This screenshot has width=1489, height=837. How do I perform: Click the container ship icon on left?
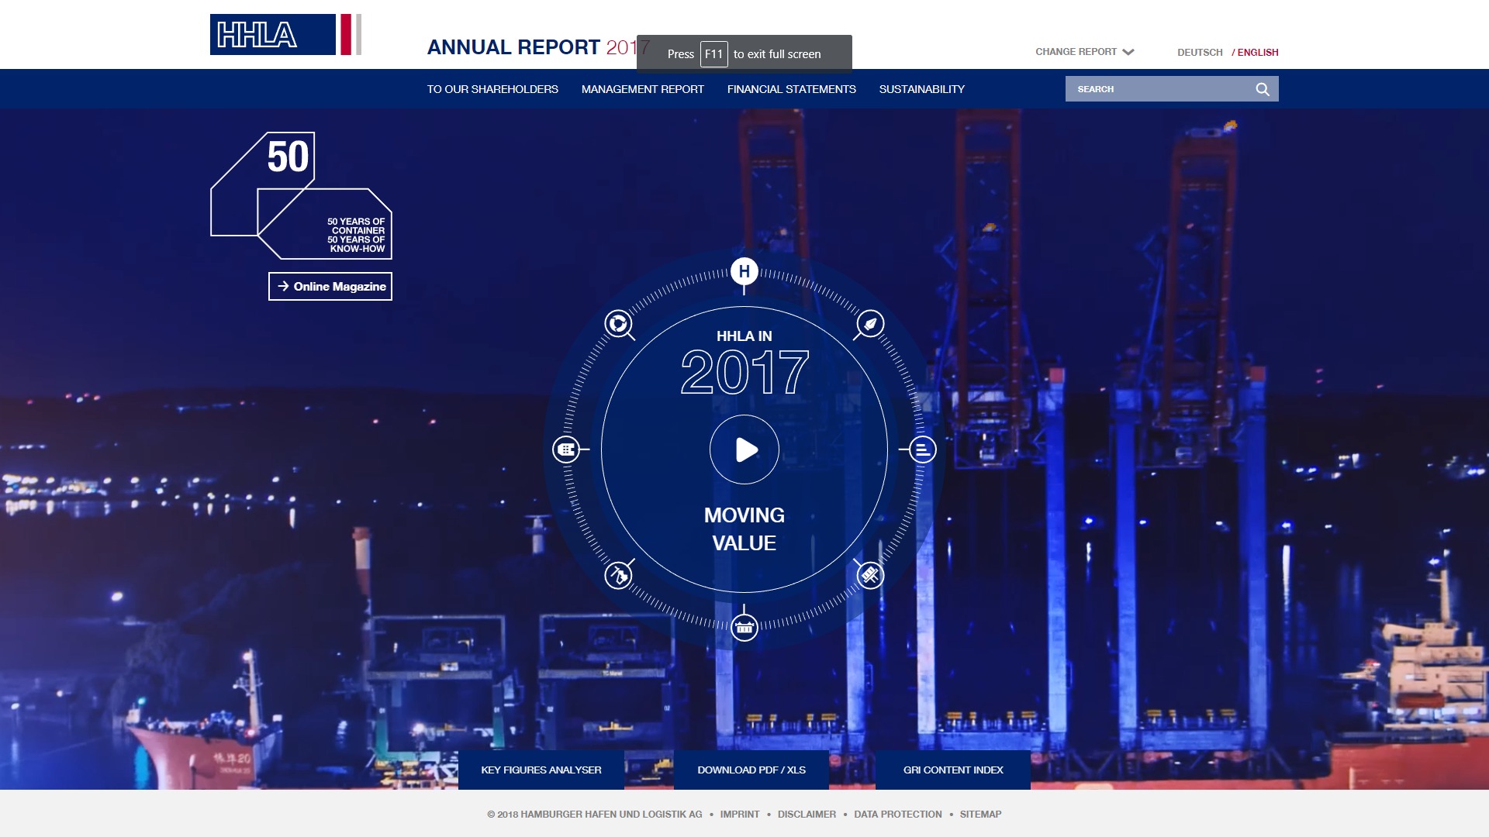pyautogui.click(x=566, y=449)
